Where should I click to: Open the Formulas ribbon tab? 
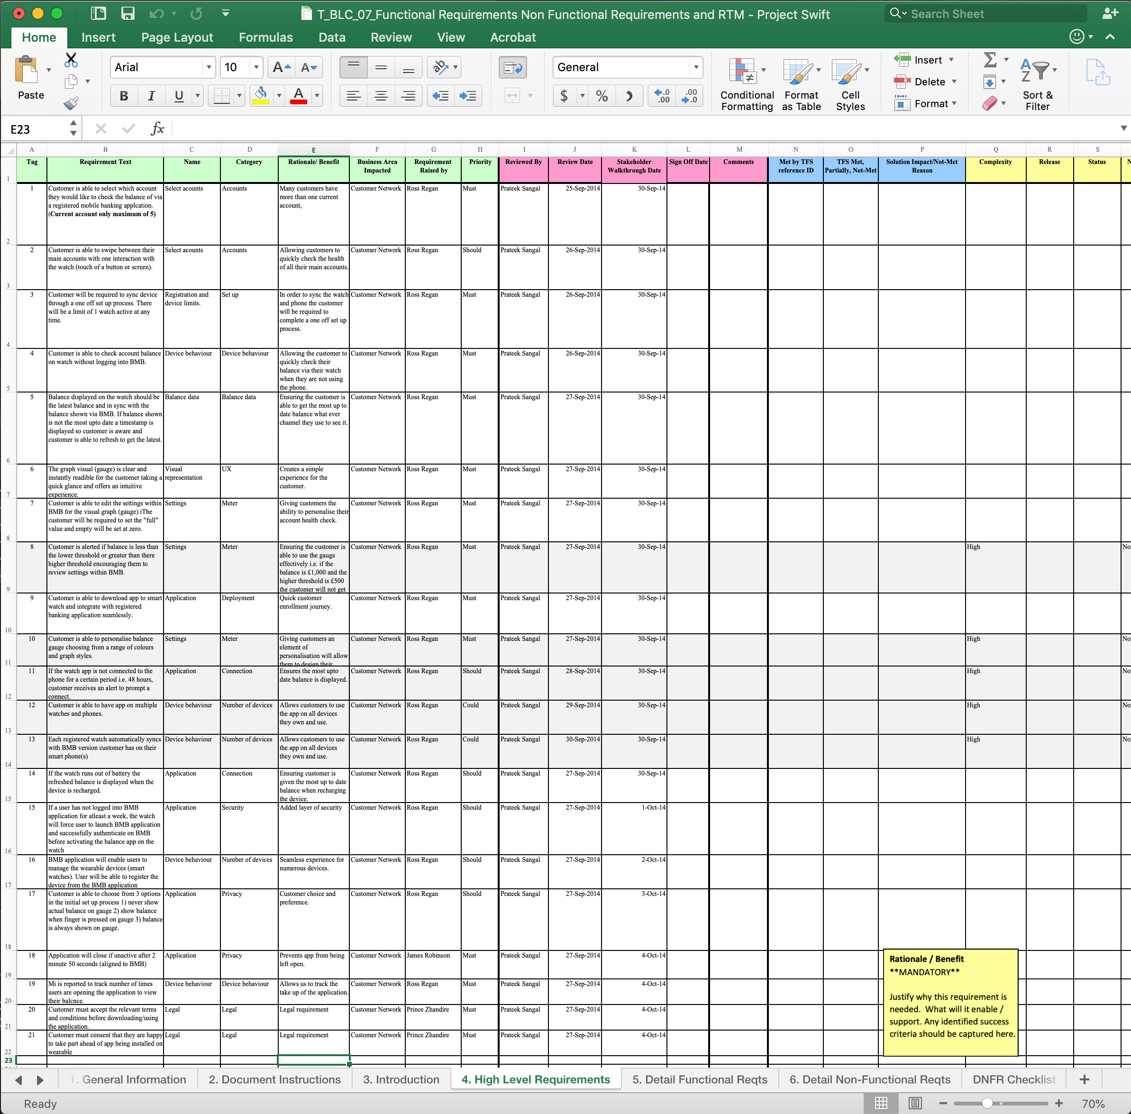(265, 37)
